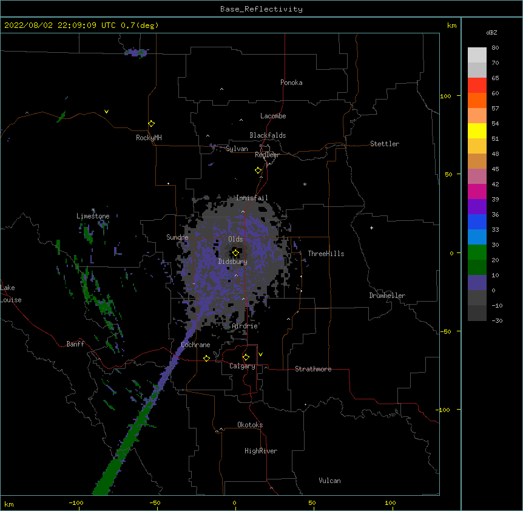Click the white plus marker west of Stettler region
This screenshot has height=511, width=523.
click(x=371, y=228)
